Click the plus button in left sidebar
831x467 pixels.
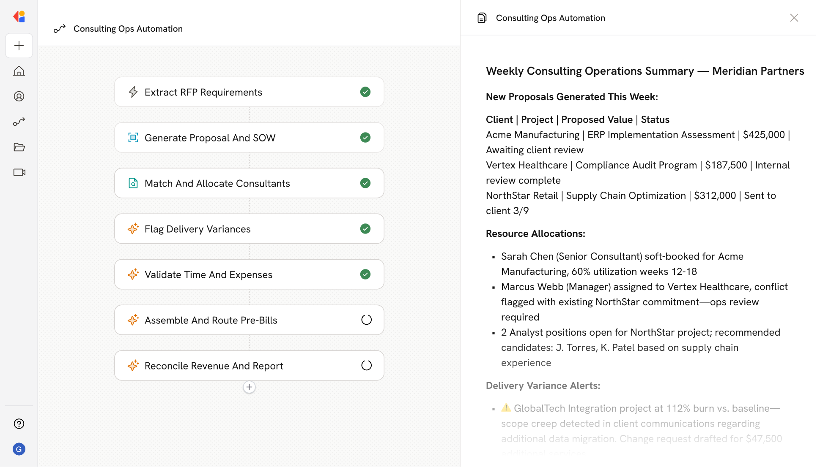pyautogui.click(x=19, y=46)
